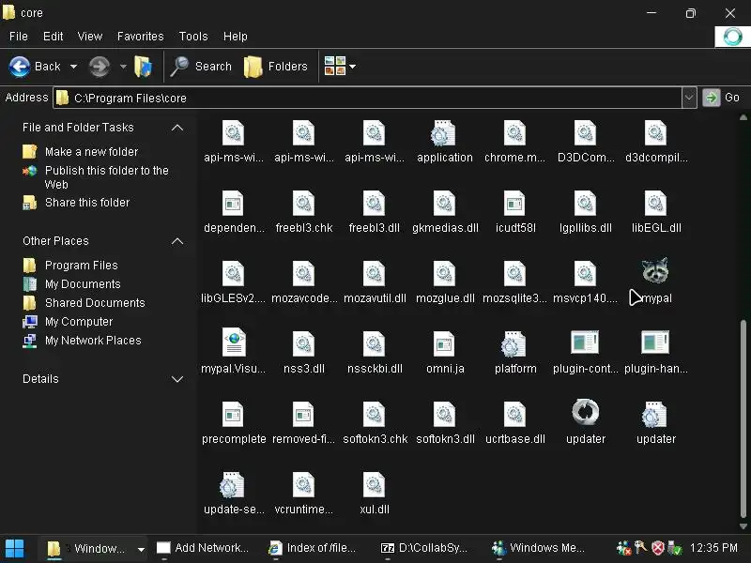This screenshot has width=751, height=563.
Task: Select the gkmedias.dll file icon
Action: [444, 204]
